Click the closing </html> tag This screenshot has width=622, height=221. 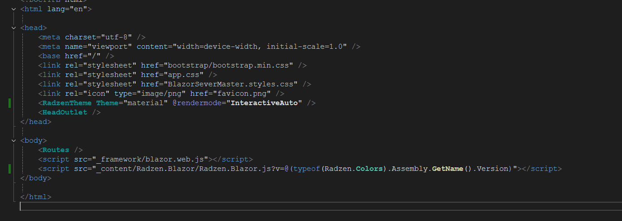pyautogui.click(x=36, y=197)
